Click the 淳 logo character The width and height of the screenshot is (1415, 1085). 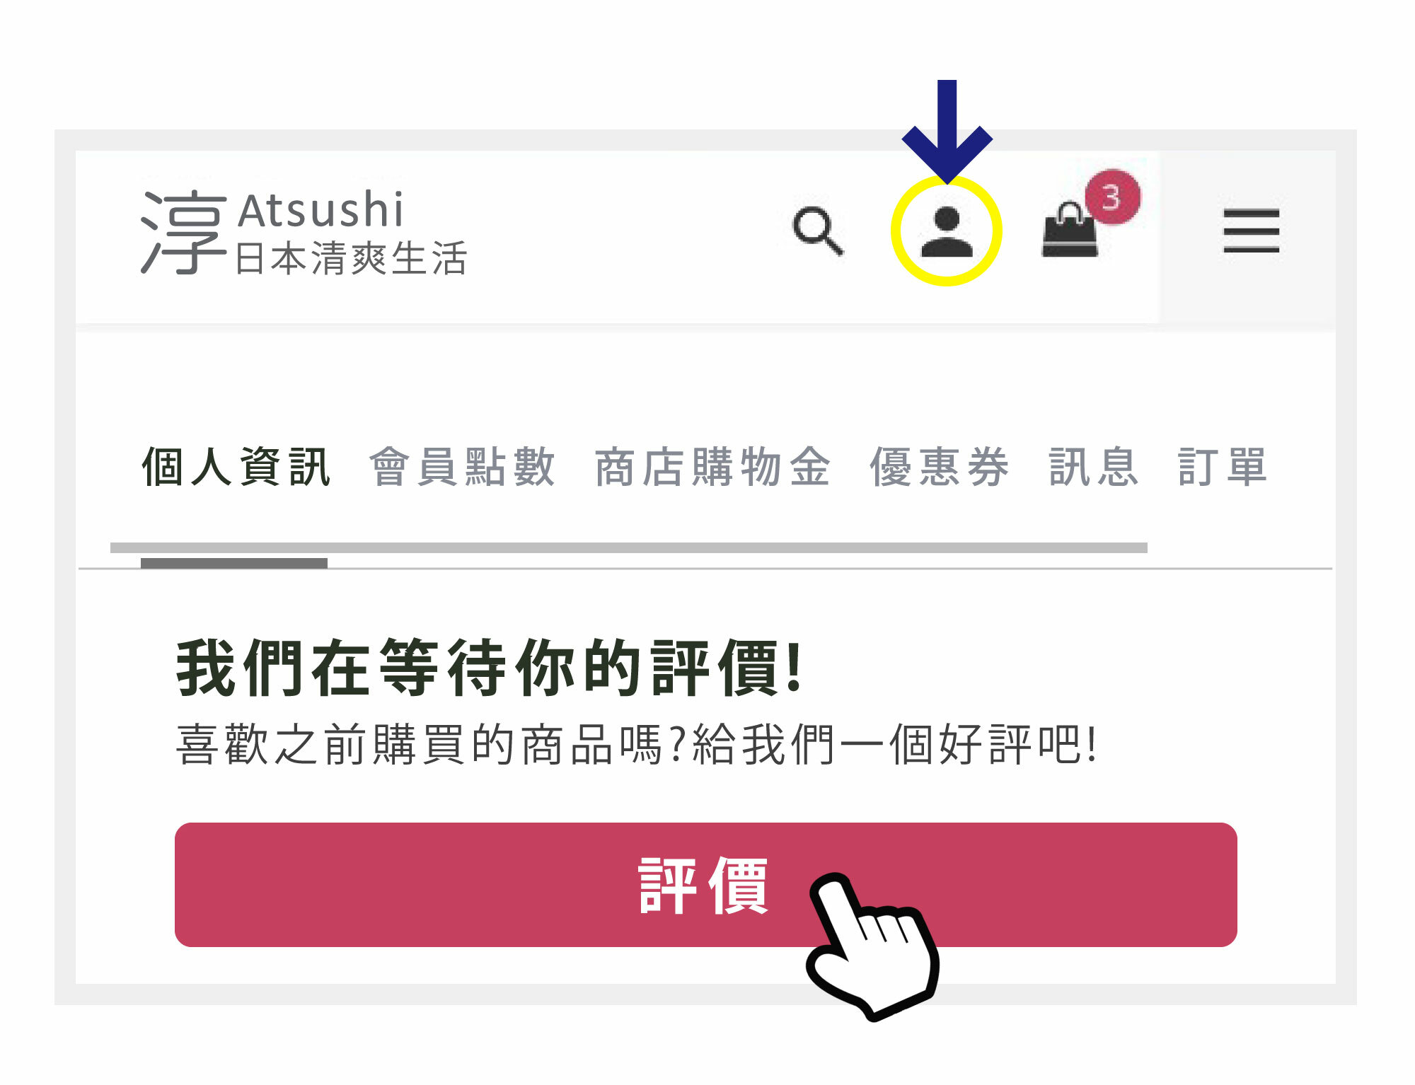pos(184,232)
